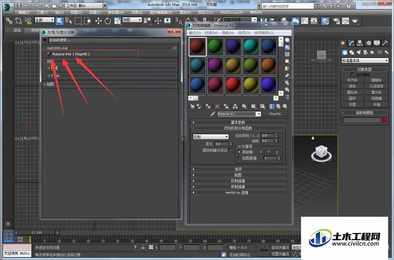Screen dimensions: 394x260
Task: Open the 反射 BRDF type dropdown
Action: (x=210, y=137)
